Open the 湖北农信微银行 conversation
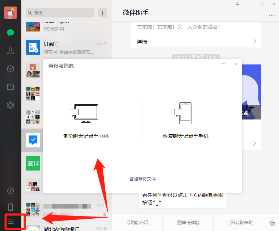 [67, 228]
